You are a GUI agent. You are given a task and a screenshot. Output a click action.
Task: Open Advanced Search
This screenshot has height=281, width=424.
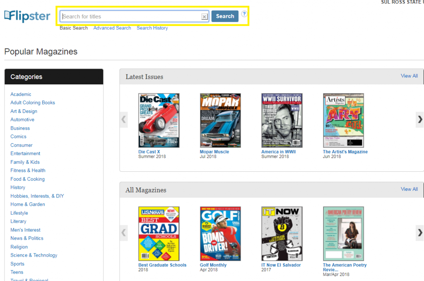tap(112, 28)
